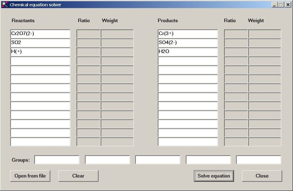Click the Reactants column heading
Image resolution: width=293 pixels, height=191 pixels.
tap(23, 21)
